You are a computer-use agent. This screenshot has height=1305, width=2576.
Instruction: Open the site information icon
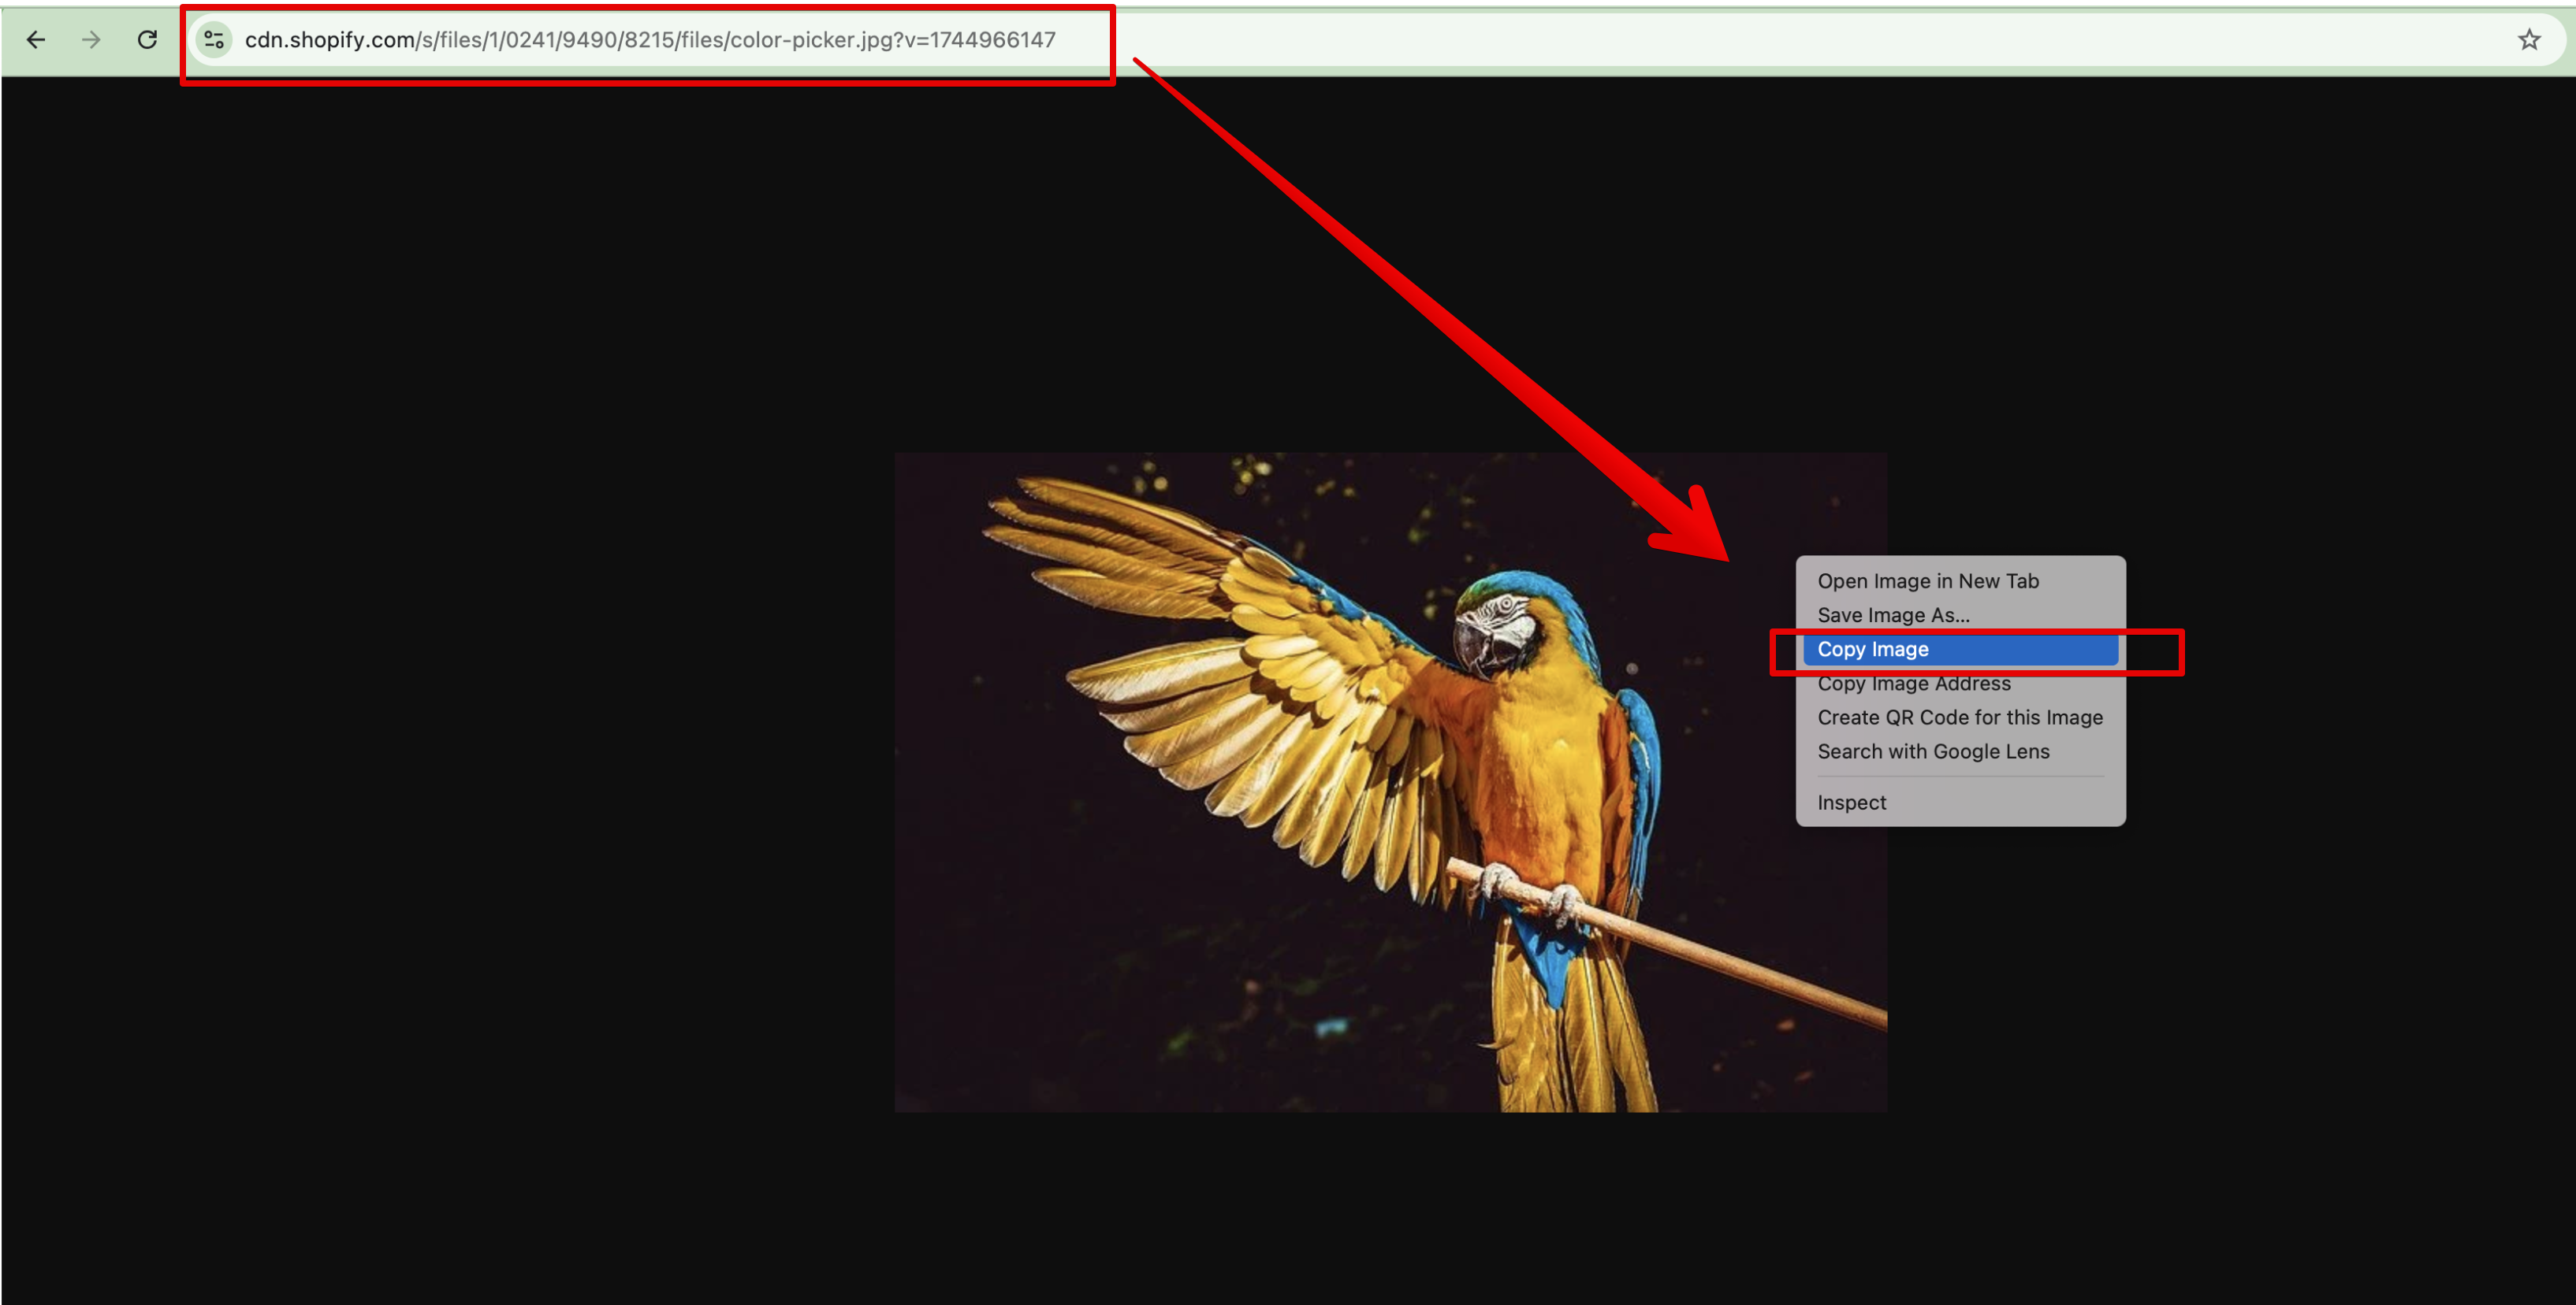pyautogui.click(x=214, y=40)
